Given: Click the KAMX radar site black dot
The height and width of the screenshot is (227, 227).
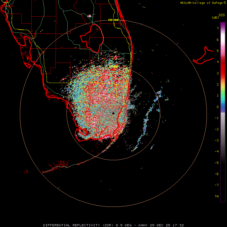Looking at the screenshot, I should pyautogui.click(x=113, y=113).
